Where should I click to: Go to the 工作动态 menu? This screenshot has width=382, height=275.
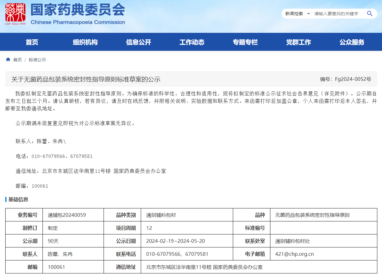[x=192, y=42]
